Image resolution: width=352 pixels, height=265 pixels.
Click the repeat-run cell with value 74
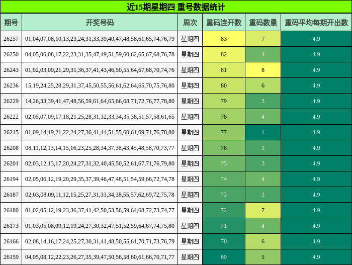224,179
